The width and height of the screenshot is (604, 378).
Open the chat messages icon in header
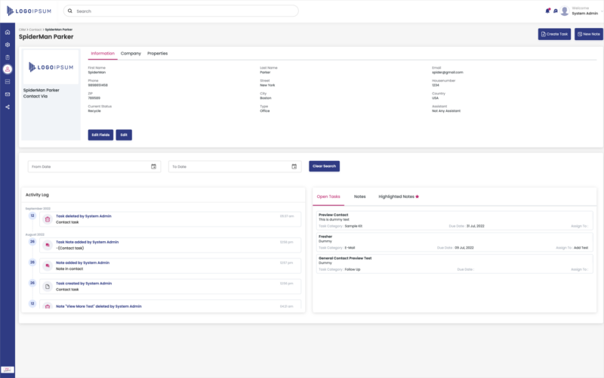click(x=556, y=11)
